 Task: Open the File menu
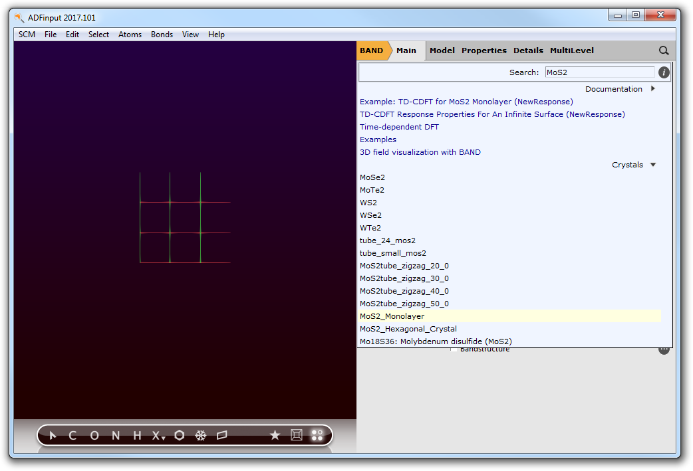click(51, 35)
